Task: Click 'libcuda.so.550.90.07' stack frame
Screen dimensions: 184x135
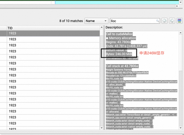Action: (127, 73)
